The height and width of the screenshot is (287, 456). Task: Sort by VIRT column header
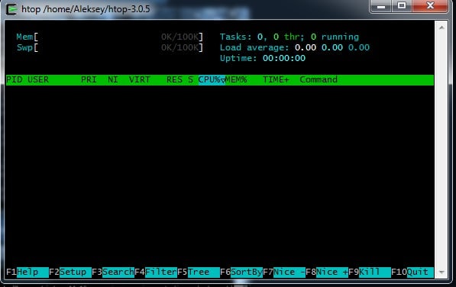[140, 79]
